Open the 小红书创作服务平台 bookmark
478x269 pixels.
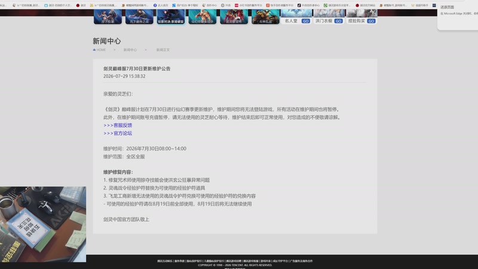tap(249, 5)
